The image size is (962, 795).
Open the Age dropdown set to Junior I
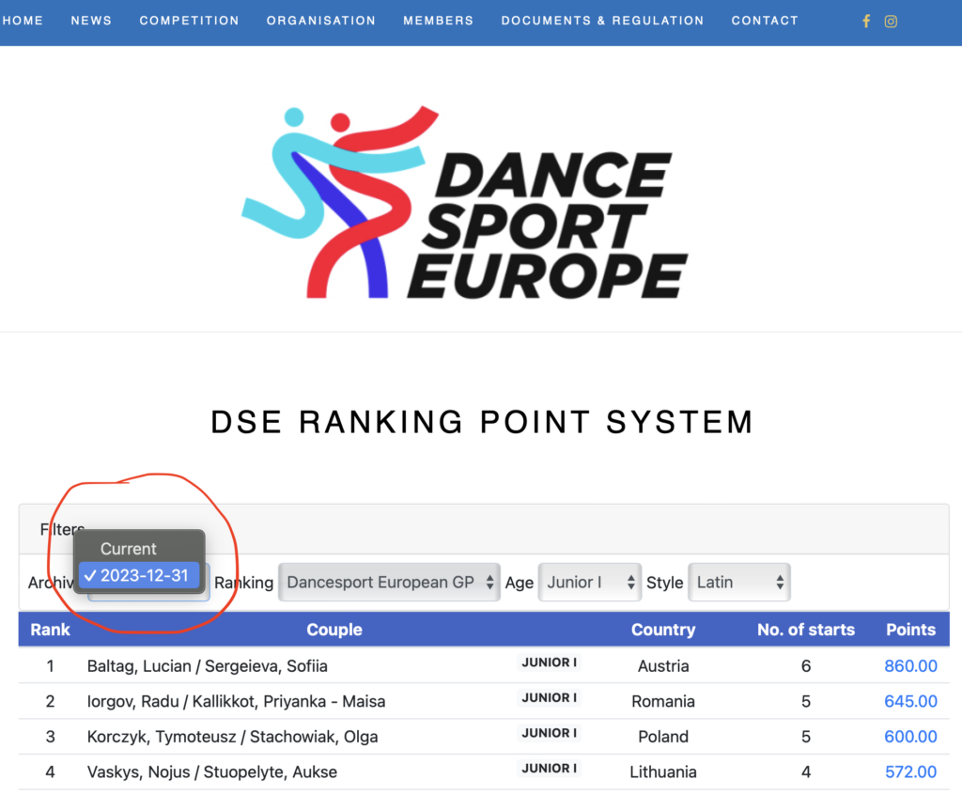pos(590,582)
